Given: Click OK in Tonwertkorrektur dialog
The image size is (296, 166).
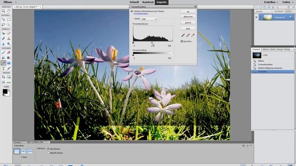Looking at the screenshot, I should point(188,12).
